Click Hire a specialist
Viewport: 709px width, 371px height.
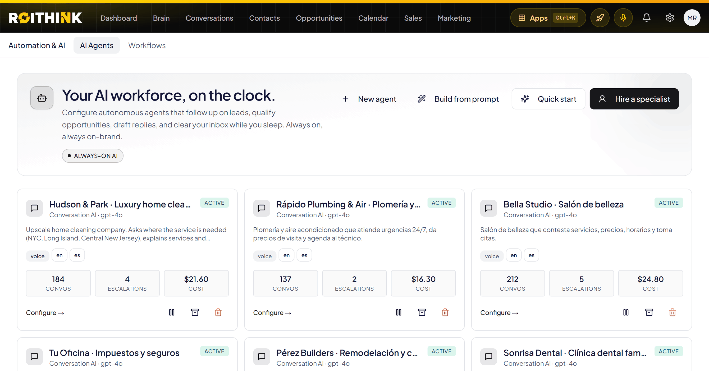coord(634,99)
